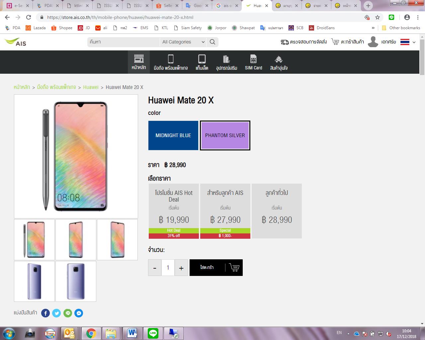Open the SIM Card menu
Image resolution: width=425 pixels, height=340 pixels.
coord(253,62)
